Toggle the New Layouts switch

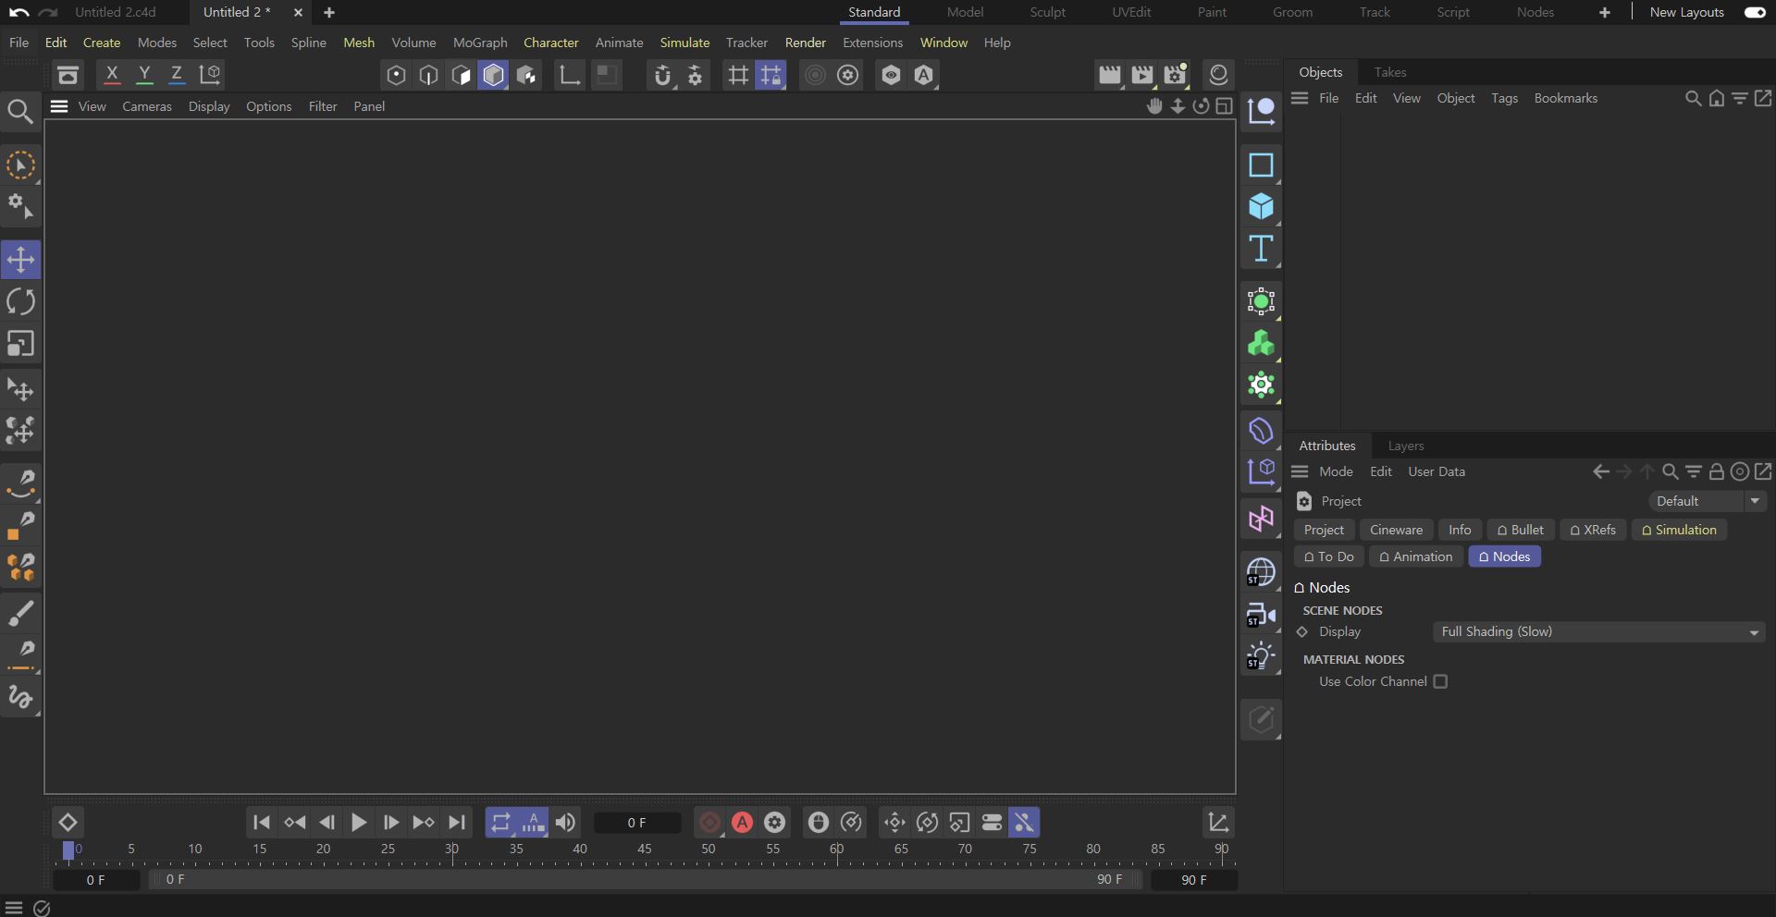[1754, 12]
